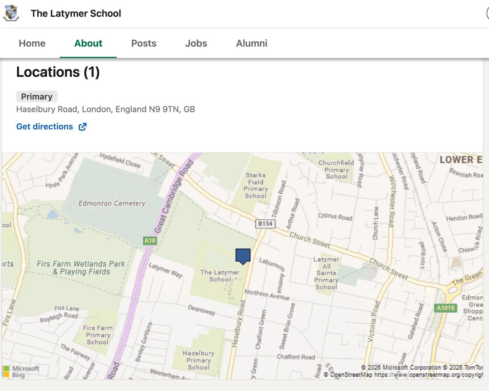
Task: Click Firs Farm Primary School label
Action: (x=98, y=335)
